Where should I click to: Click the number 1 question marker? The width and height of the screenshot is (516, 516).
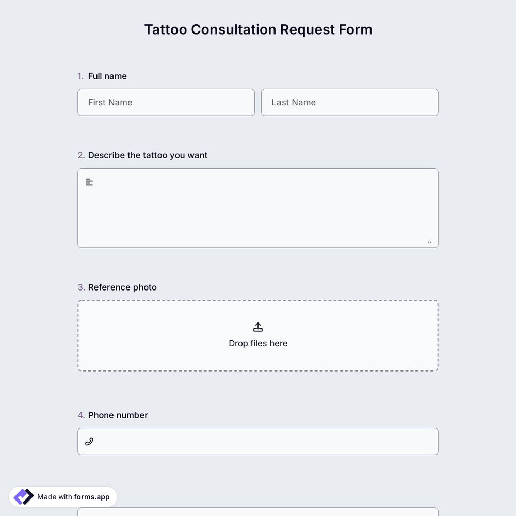[80, 76]
